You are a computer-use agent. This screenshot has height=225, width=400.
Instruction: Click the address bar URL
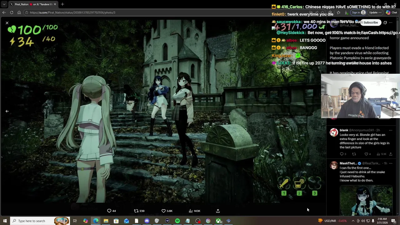[x=72, y=12]
